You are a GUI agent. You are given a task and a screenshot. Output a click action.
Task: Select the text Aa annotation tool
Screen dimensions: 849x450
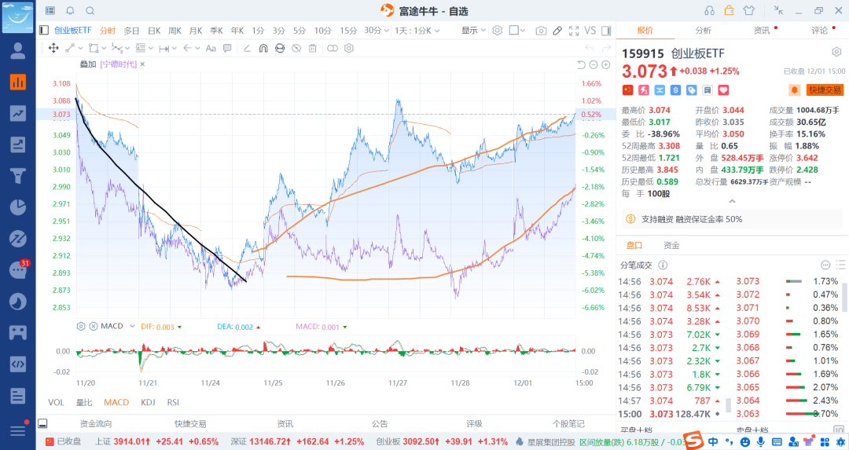tap(211, 48)
